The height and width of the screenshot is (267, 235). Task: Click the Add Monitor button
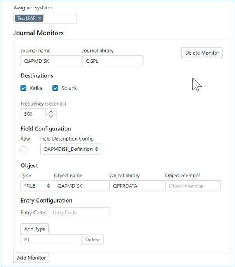coord(31,258)
